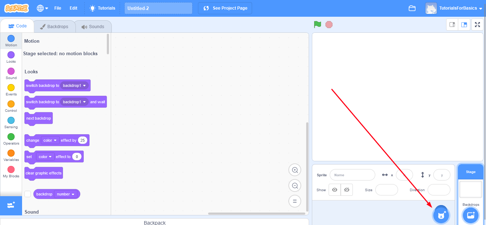Click the show sprite eye button

[x=335, y=190]
